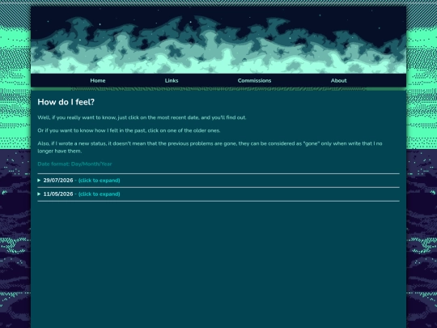Click the cloud banner header image
This screenshot has height=328, width=437.
[x=218, y=40]
